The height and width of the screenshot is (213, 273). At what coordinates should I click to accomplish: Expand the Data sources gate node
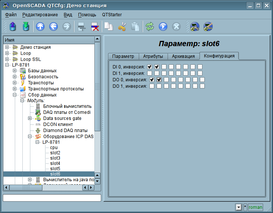30,118
